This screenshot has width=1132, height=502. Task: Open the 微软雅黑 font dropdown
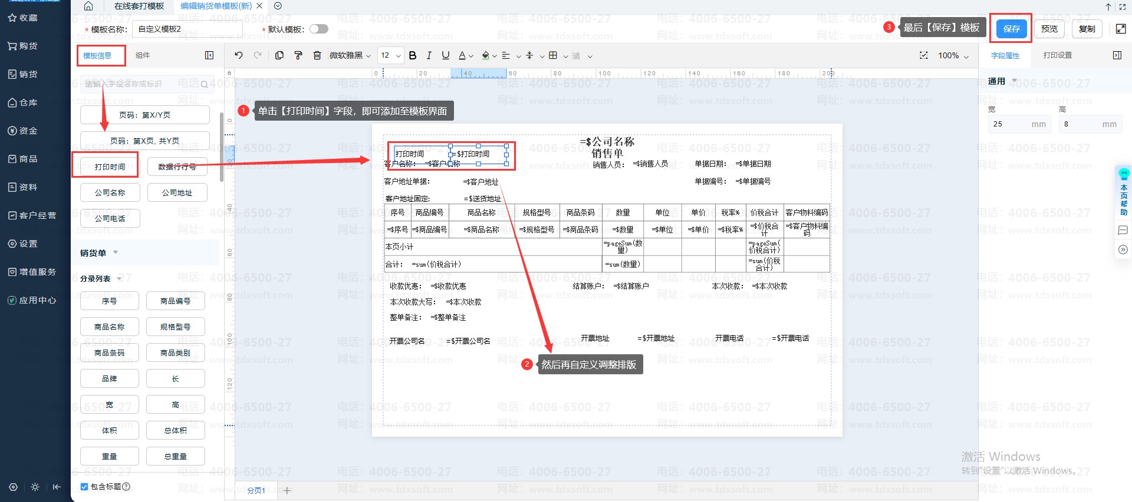point(350,55)
